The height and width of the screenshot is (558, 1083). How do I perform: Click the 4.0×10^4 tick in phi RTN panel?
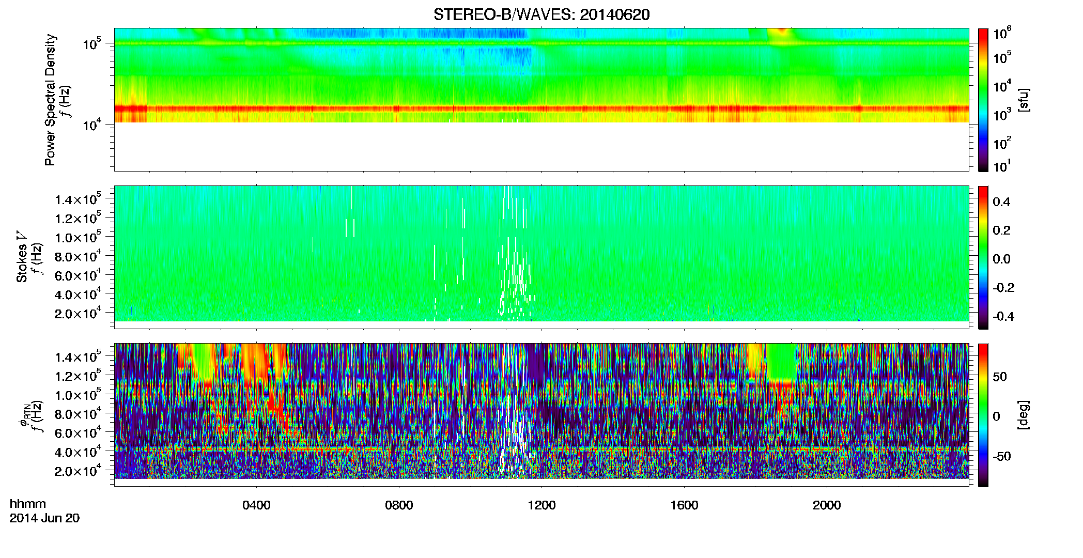[78, 451]
